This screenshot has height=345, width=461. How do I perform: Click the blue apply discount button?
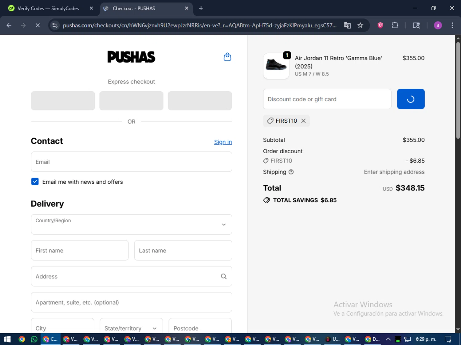(x=411, y=99)
